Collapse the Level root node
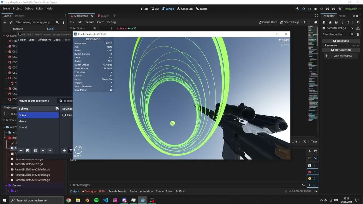The width and height of the screenshot is (363, 204). pos(5,36)
